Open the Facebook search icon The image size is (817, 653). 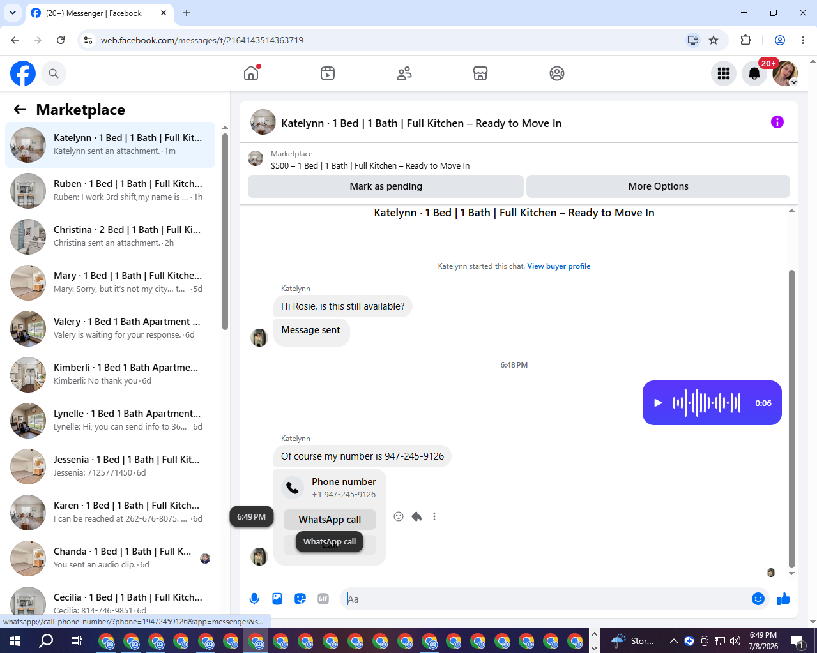pos(54,73)
